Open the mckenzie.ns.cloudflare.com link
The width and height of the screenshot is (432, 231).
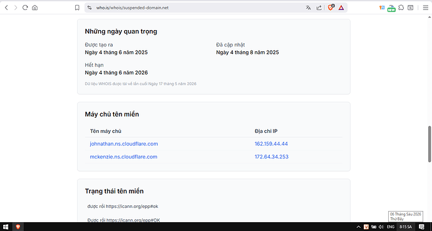123,157
